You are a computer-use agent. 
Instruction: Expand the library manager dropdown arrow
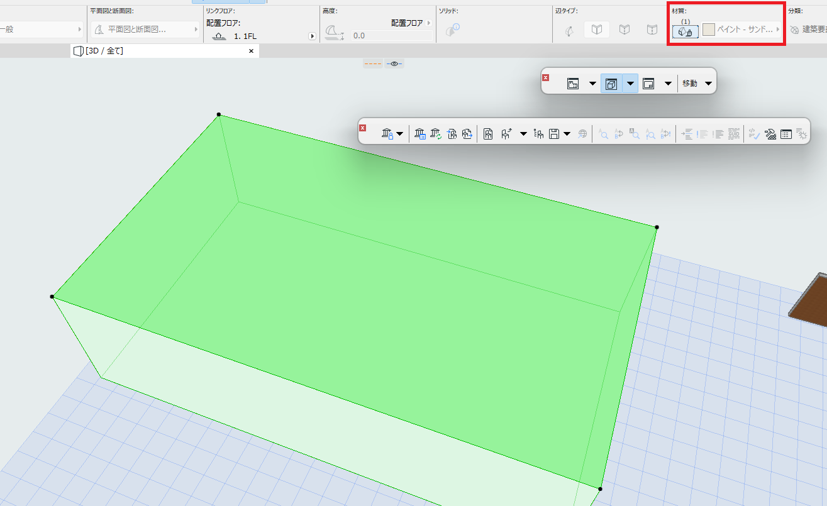(x=400, y=133)
